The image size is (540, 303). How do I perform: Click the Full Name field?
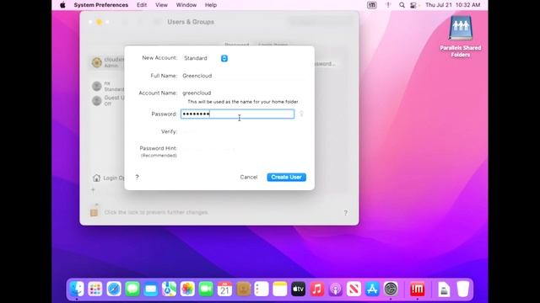pos(243,76)
